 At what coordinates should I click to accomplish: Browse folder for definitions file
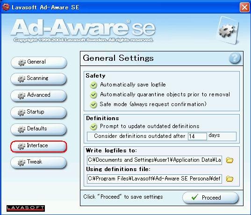coord(229,179)
